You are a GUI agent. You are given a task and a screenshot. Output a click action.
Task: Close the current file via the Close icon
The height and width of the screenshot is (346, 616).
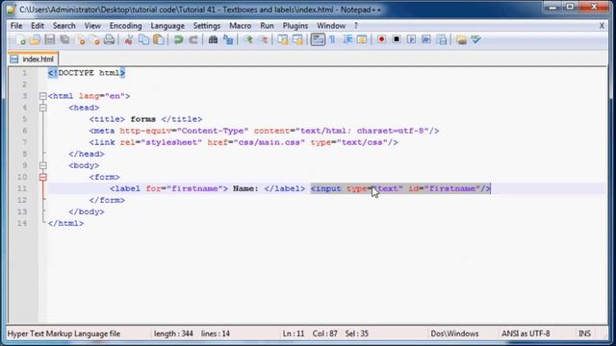[x=80, y=39]
